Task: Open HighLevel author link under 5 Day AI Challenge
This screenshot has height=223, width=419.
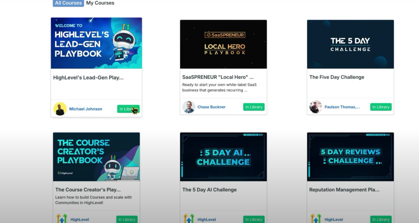Action: [207, 220]
